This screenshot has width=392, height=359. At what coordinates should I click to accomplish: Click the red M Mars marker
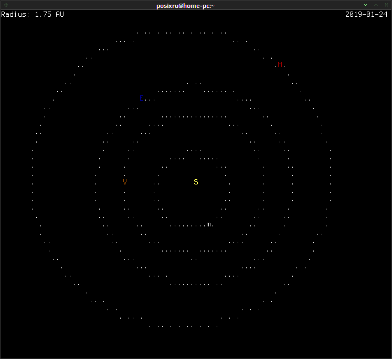pyautogui.click(x=280, y=64)
